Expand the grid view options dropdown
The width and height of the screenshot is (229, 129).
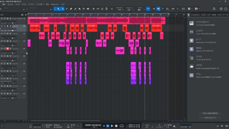192,9
